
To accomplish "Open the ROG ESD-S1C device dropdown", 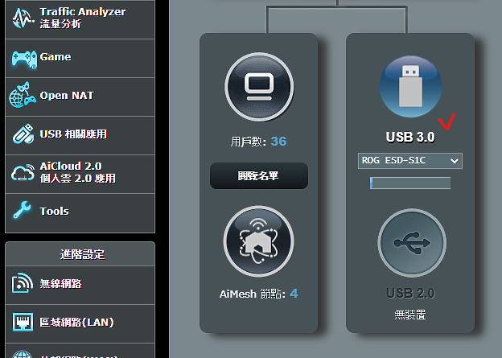I will coord(410,162).
